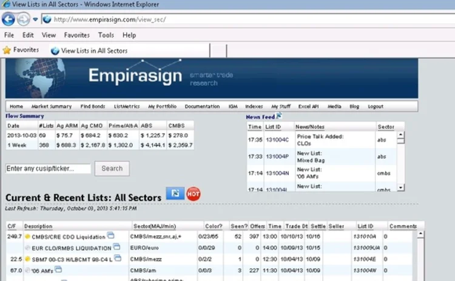455x281 pixels.
Task: Open Documentation page
Action: point(202,107)
